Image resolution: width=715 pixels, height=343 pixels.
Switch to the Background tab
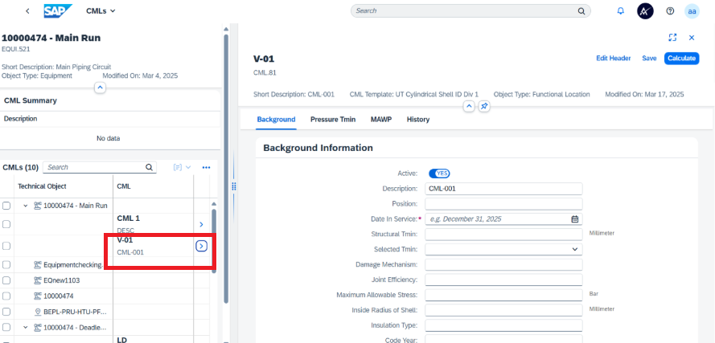tap(276, 120)
